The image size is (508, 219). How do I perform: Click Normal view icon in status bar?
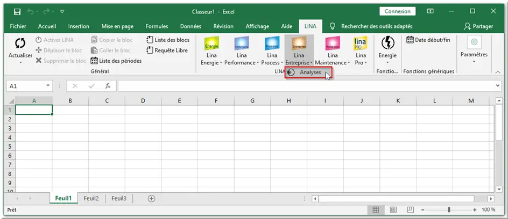tap(376, 210)
